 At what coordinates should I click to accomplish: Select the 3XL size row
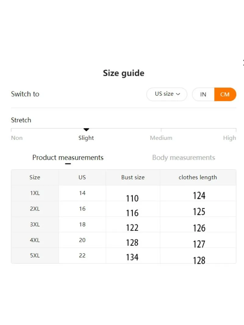124,224
